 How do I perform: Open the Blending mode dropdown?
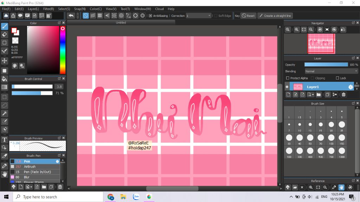[x=331, y=71]
